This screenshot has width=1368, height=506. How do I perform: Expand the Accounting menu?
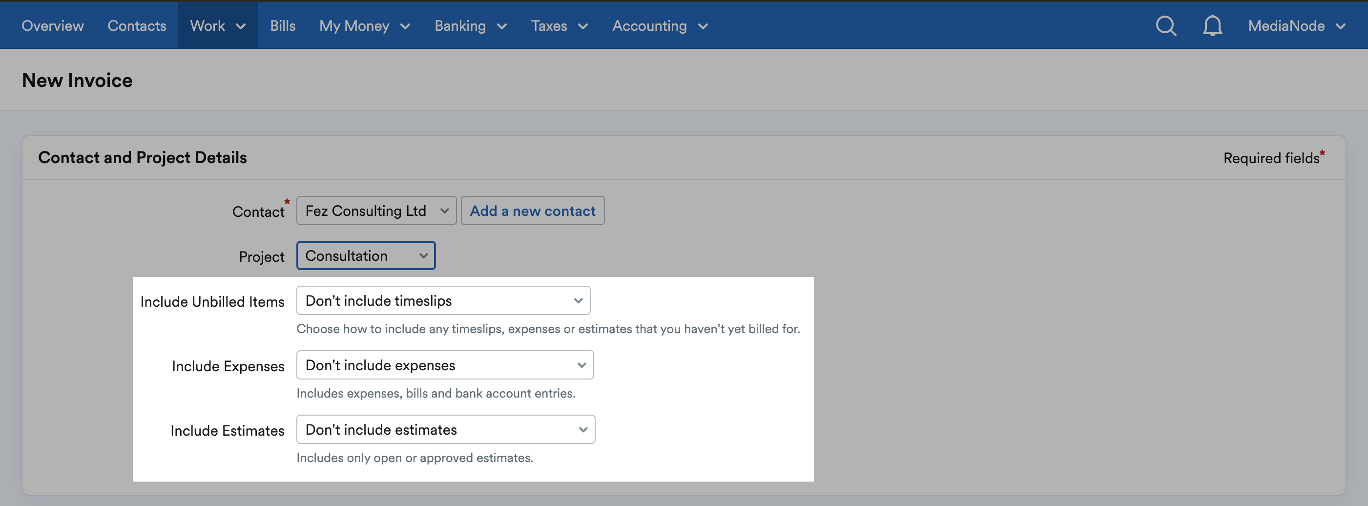coord(660,25)
